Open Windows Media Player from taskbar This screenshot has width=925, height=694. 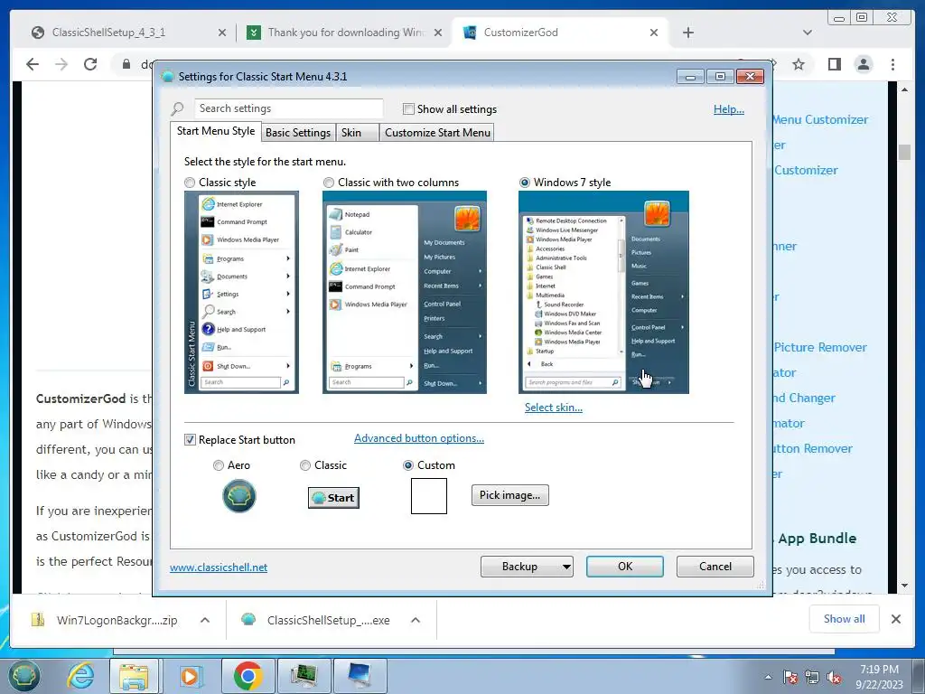(x=190, y=676)
